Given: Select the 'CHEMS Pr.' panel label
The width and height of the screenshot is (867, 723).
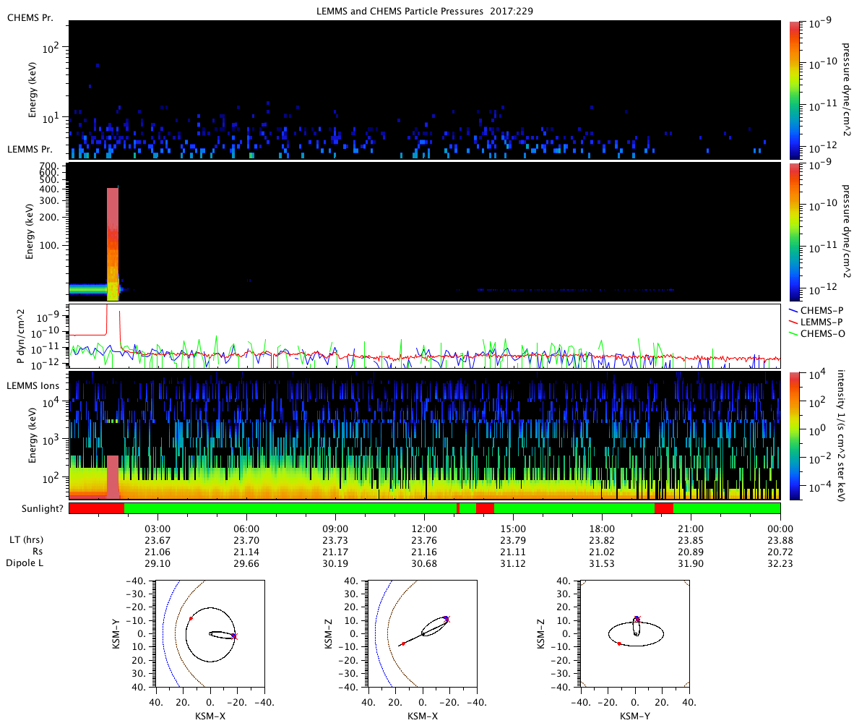Looking at the screenshot, I should pos(30,17).
